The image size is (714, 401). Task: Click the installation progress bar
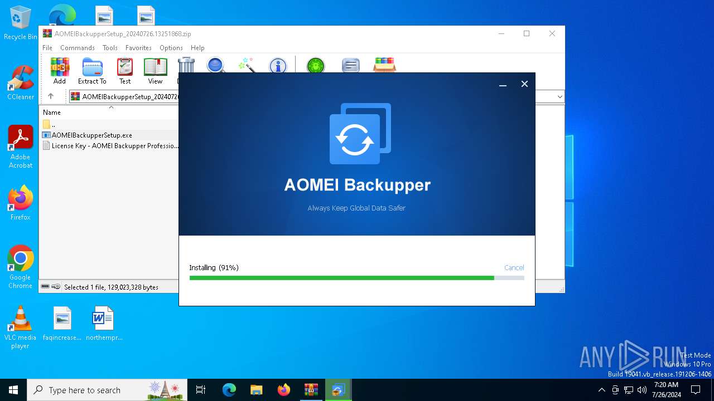pos(357,278)
